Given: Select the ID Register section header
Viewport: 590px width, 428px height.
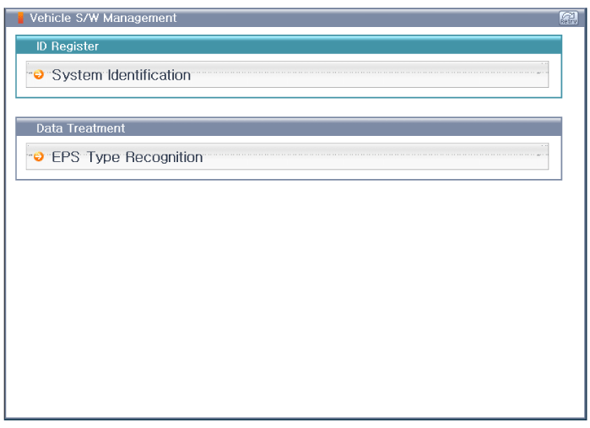Looking at the screenshot, I should [x=289, y=46].
